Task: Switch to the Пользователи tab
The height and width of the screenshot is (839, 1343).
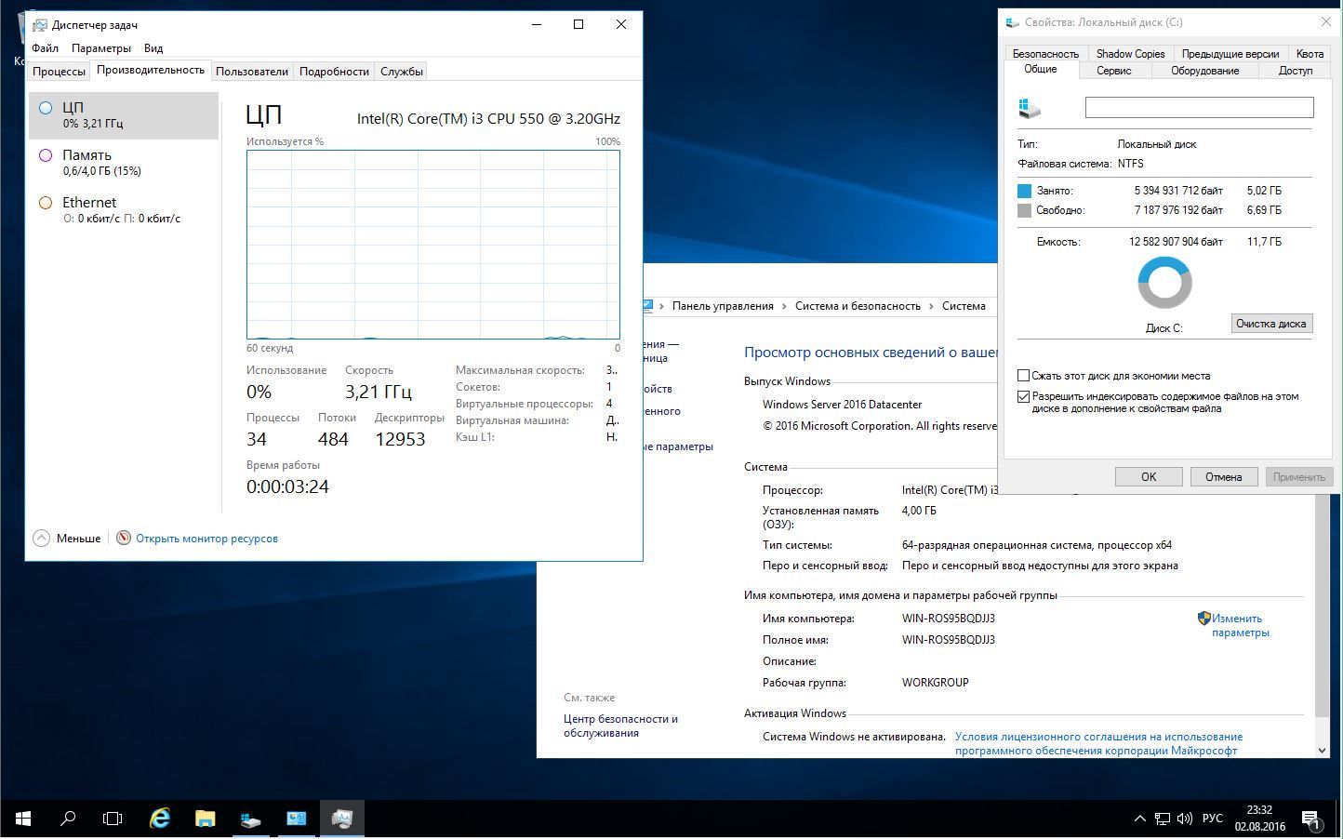Action: click(x=252, y=72)
